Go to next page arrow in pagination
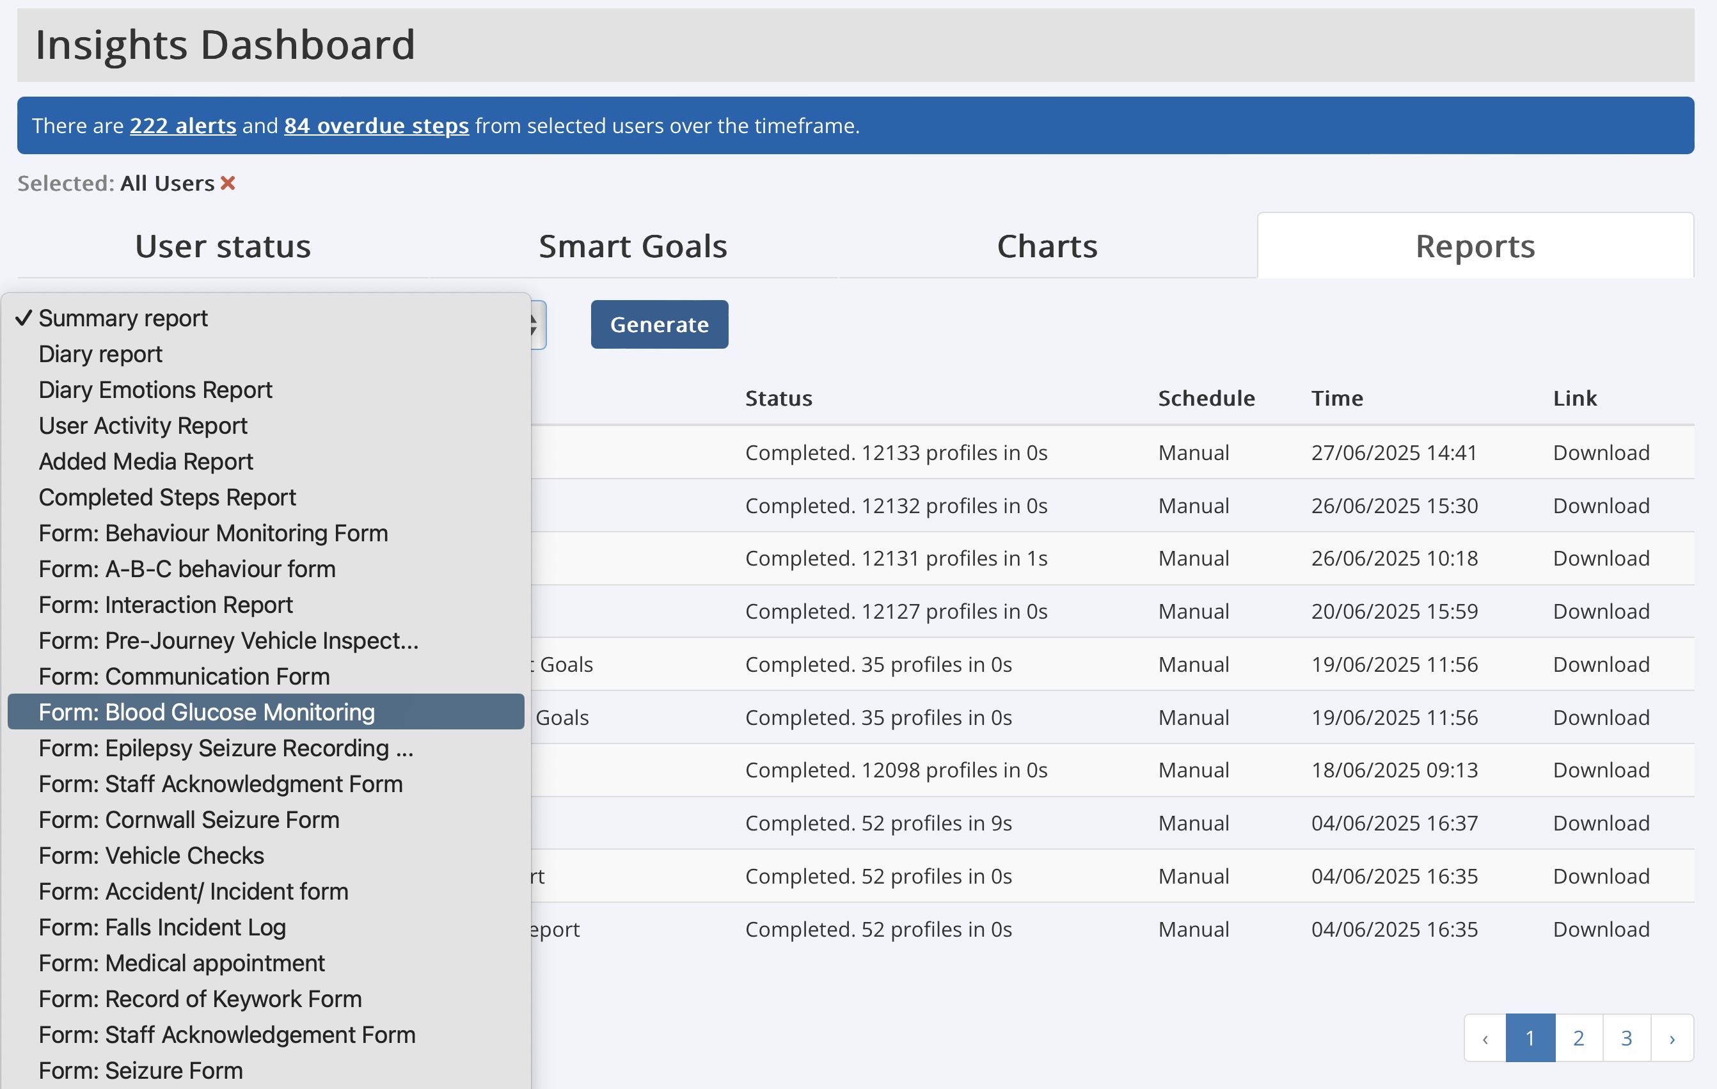The image size is (1717, 1089). click(1672, 1038)
